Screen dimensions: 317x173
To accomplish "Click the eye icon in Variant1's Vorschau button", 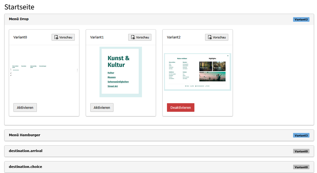I will click(x=133, y=37).
